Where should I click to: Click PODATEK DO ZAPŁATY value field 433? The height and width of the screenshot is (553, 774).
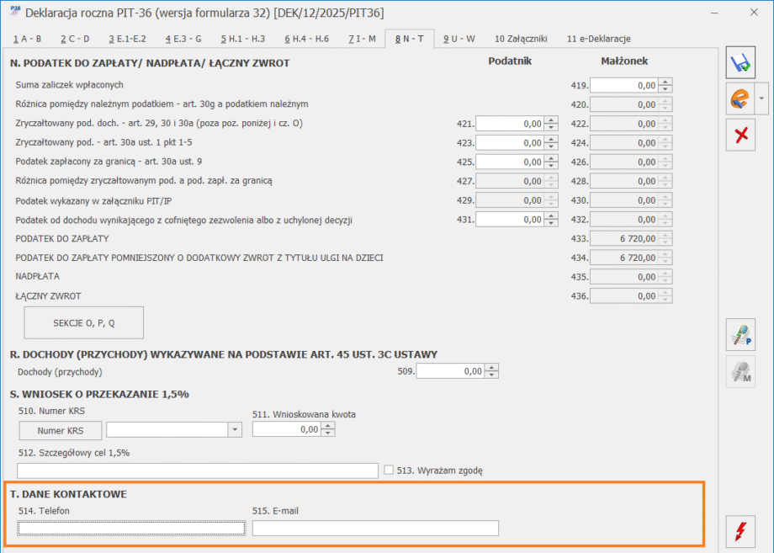[x=624, y=238]
